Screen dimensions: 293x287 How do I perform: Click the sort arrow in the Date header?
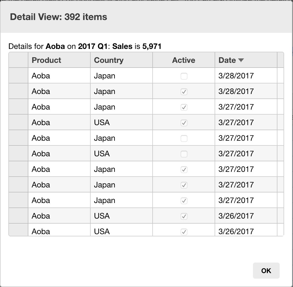coord(241,60)
